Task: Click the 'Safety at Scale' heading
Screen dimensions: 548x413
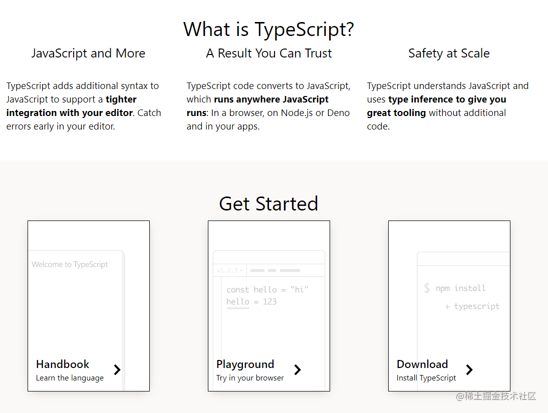Action: coord(449,53)
